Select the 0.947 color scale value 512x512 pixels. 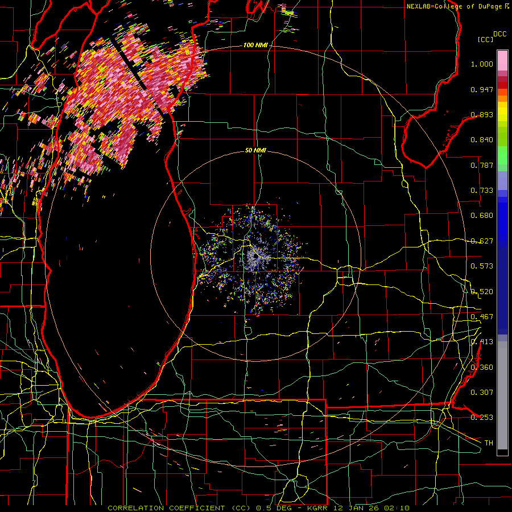(x=482, y=89)
